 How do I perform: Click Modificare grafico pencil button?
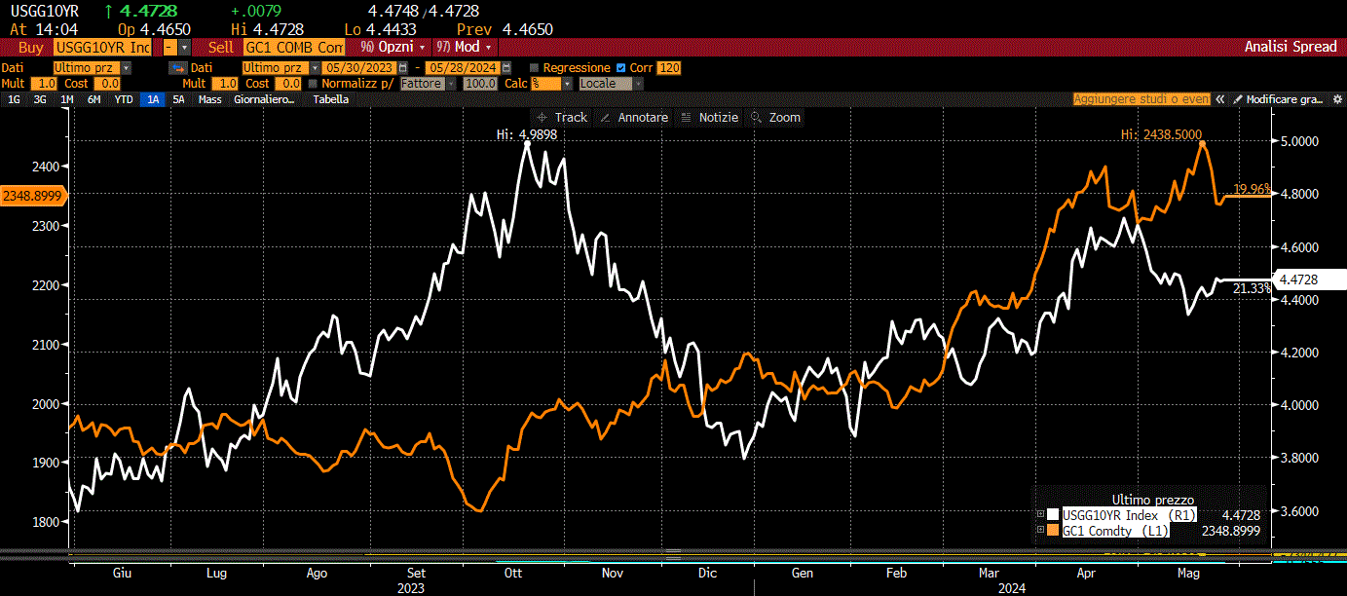[x=1277, y=99]
